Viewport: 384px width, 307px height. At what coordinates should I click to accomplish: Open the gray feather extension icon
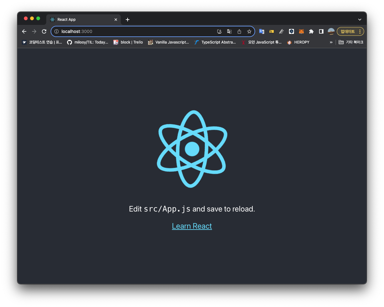pyautogui.click(x=282, y=31)
